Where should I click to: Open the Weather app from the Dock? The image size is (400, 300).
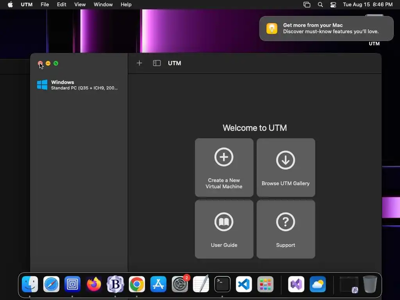318,284
